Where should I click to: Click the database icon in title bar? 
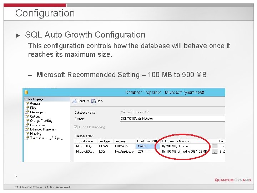pos(26,92)
